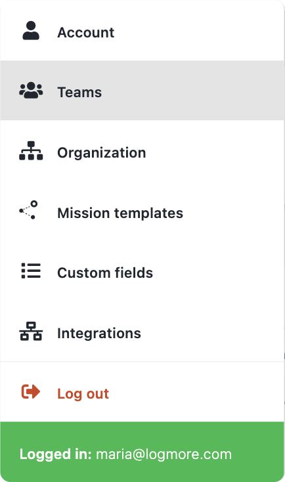Click the maria@logmore.com email address
Image resolution: width=285 pixels, height=482 pixels.
click(164, 454)
